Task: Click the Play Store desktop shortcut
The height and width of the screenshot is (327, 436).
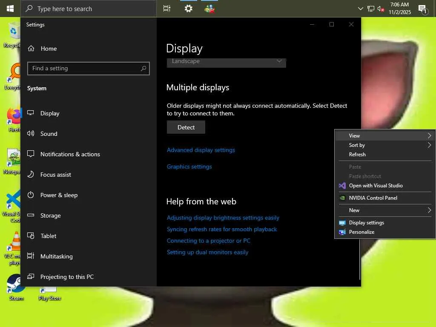Action: pyautogui.click(x=49, y=294)
